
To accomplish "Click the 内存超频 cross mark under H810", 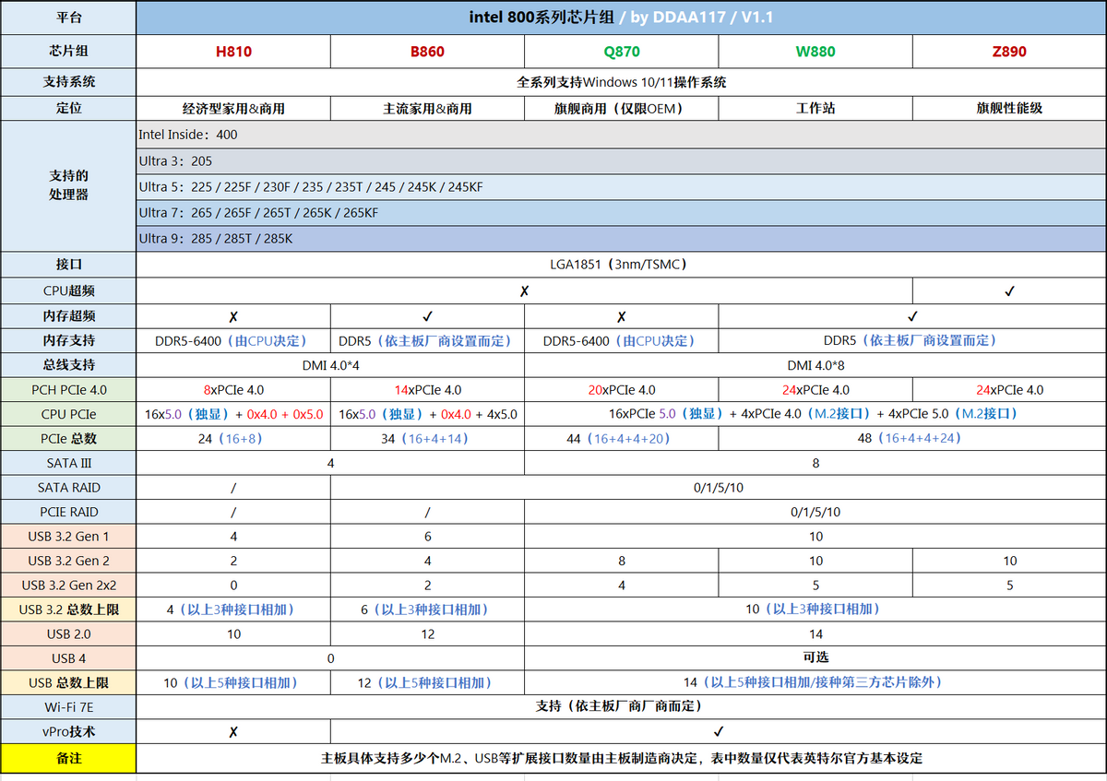I will tap(233, 315).
